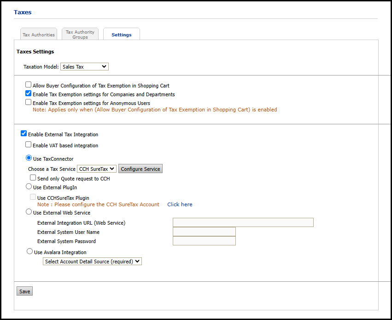The image size is (392, 320).
Task: Uncheck Enable External Tax Integration
Action: (x=24, y=134)
